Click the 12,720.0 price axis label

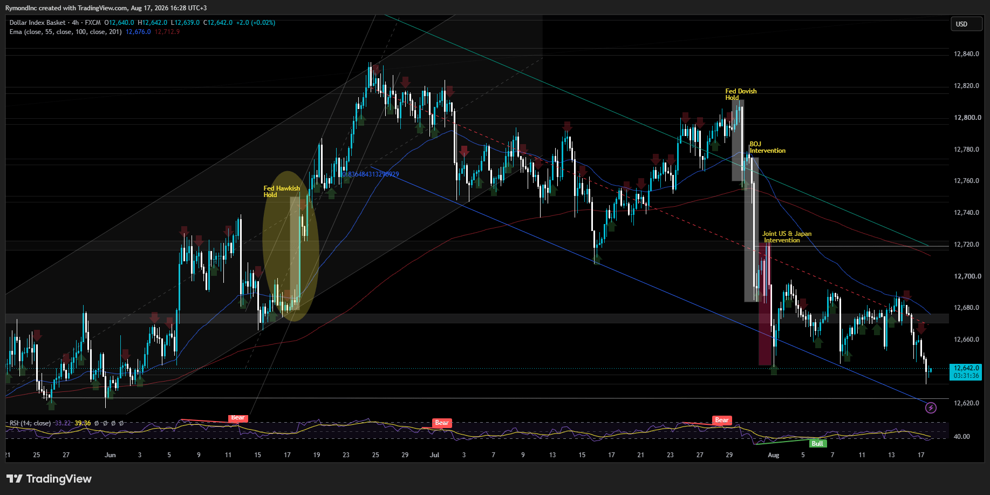coord(967,245)
